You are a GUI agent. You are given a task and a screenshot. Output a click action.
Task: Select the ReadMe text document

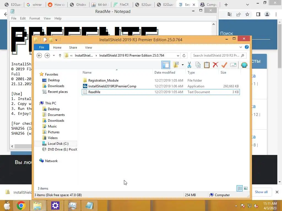161,92
